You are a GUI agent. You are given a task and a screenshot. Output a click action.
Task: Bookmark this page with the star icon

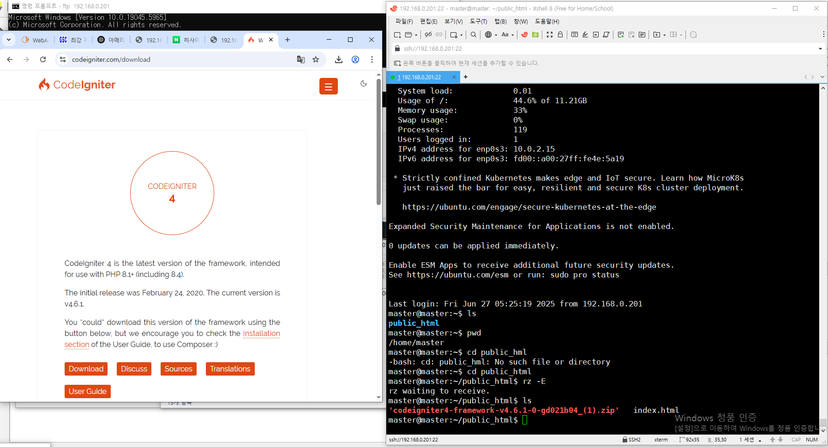pos(316,59)
